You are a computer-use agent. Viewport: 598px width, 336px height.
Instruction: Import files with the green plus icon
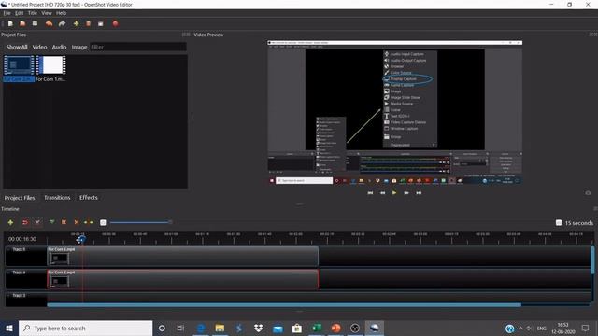click(x=77, y=23)
